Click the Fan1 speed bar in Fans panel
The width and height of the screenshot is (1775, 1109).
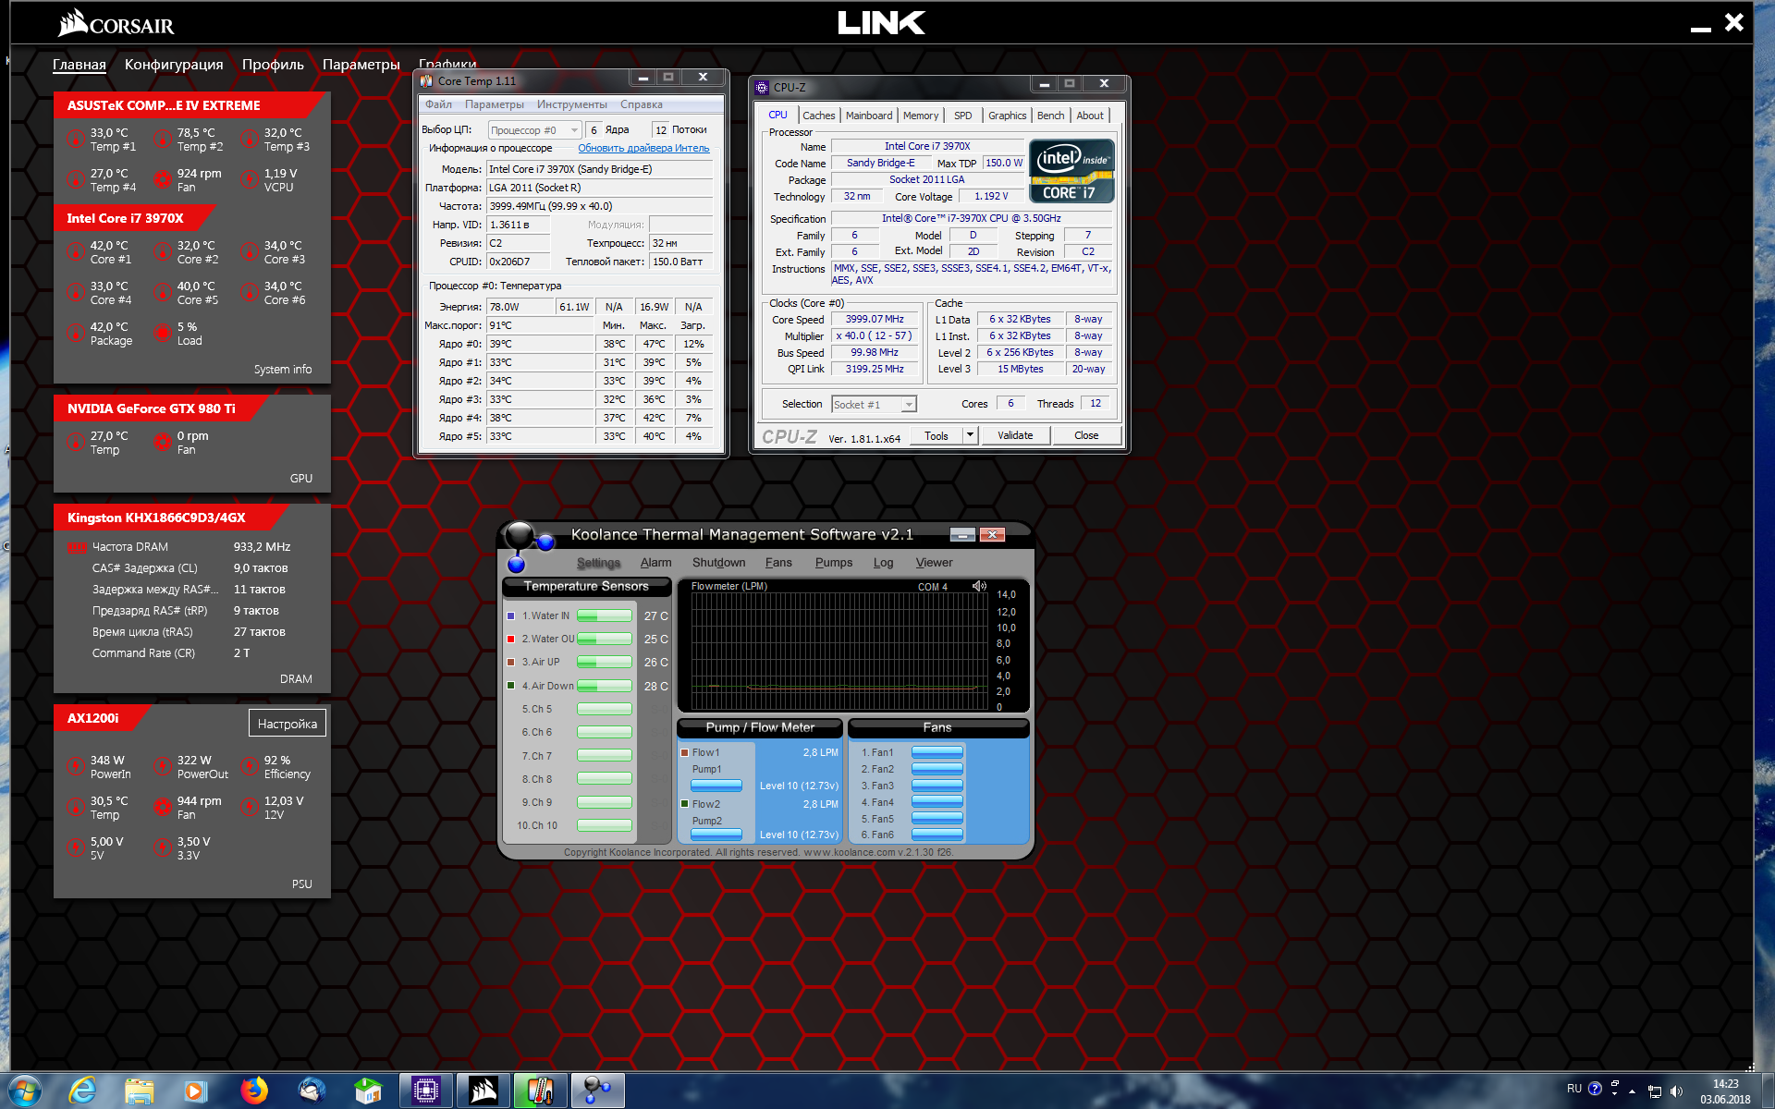point(936,752)
